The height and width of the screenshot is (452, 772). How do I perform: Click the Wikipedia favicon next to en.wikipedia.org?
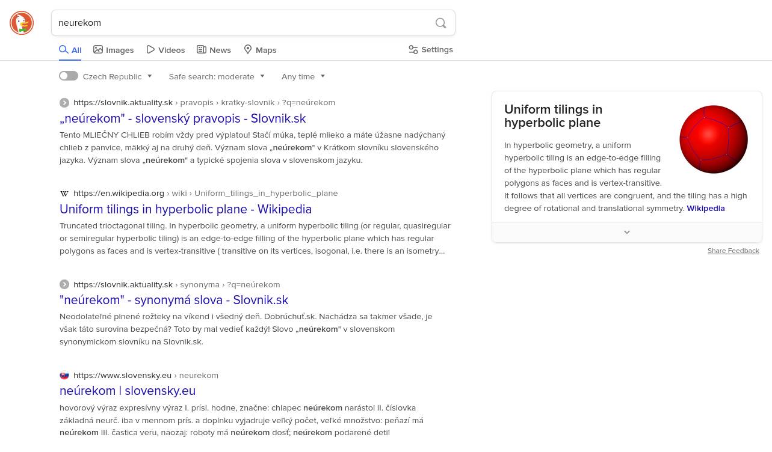(x=64, y=194)
